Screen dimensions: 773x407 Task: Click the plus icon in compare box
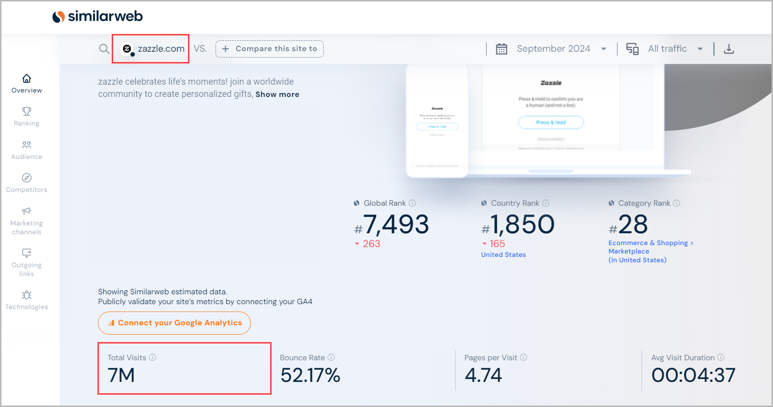coord(225,49)
